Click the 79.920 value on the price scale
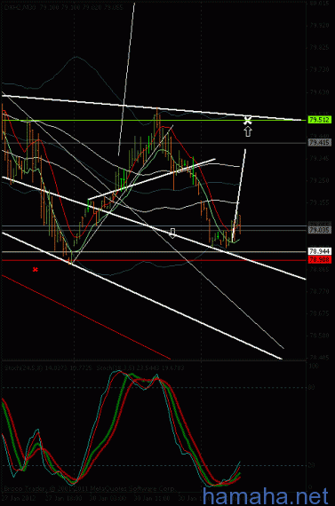This screenshot has height=506, width=335. tap(319, 25)
